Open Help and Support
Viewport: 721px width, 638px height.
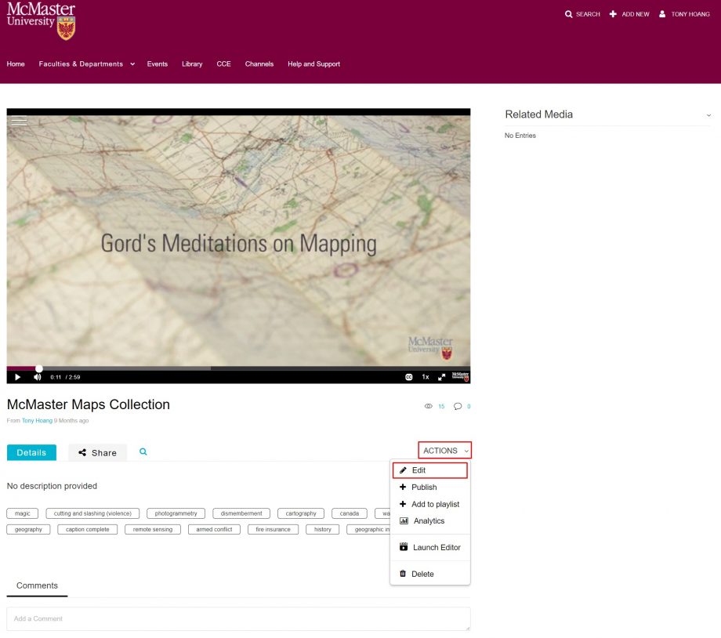pyautogui.click(x=314, y=64)
